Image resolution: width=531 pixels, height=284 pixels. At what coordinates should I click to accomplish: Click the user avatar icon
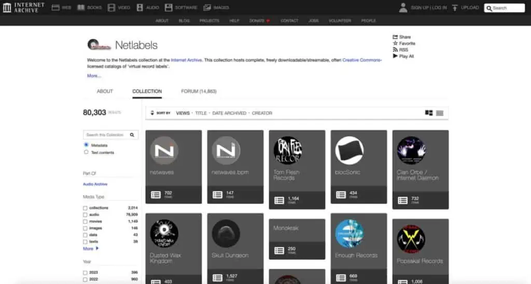[403, 7]
